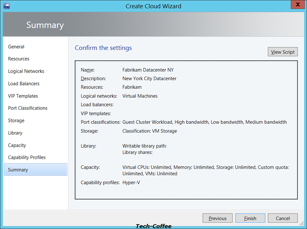Screen dimensions: 307x229
Task: Select the Capacity step
Action: [17, 145]
